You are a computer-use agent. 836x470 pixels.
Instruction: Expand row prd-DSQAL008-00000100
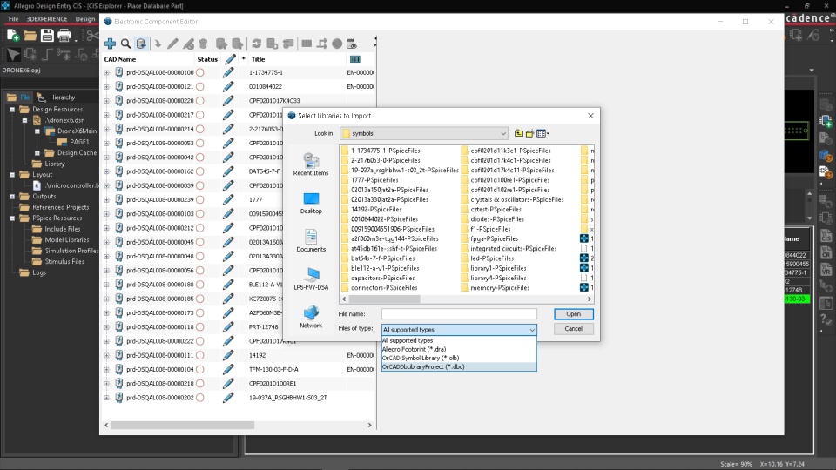coord(106,72)
